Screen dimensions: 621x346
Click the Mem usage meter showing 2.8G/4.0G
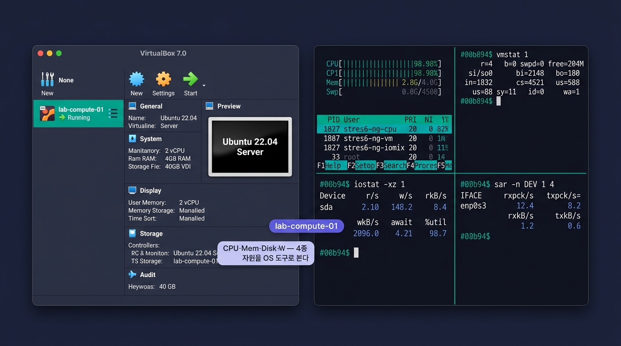tap(384, 82)
